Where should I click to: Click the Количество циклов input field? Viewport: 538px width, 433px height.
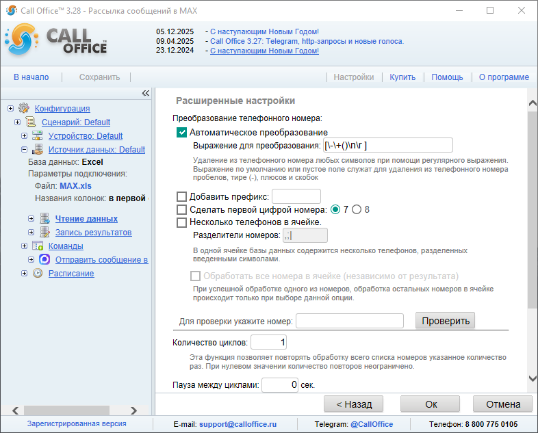[269, 342]
